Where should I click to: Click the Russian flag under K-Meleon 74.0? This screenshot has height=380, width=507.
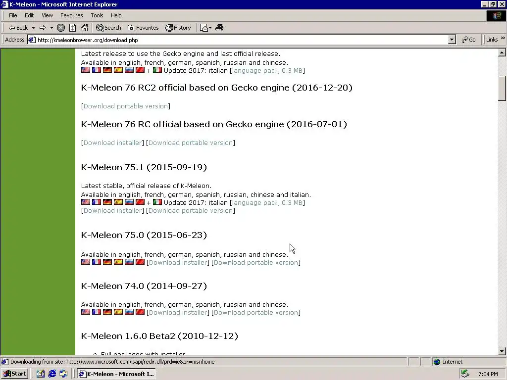point(129,312)
